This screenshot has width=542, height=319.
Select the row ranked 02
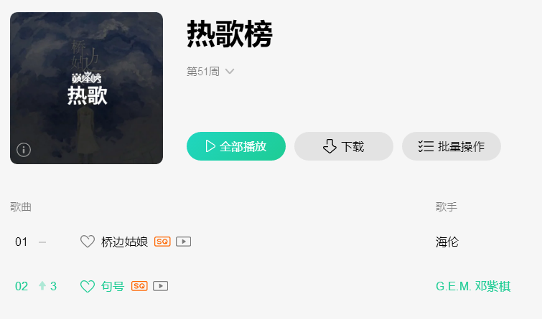(x=271, y=286)
